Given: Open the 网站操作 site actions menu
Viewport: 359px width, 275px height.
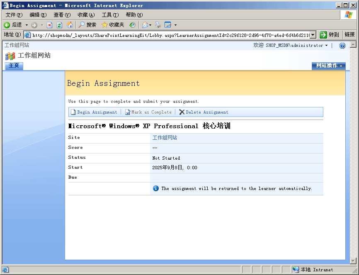Looking at the screenshot, I should click(329, 66).
